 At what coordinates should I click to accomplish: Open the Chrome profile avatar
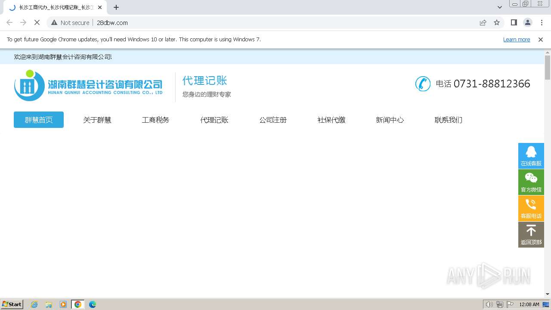528,22
